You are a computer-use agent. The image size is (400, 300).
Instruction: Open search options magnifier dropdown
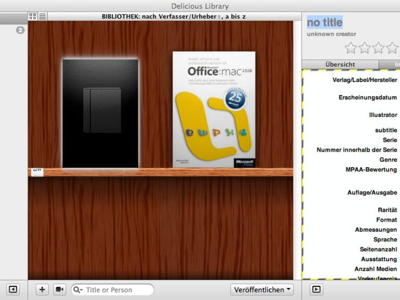tap(77, 290)
